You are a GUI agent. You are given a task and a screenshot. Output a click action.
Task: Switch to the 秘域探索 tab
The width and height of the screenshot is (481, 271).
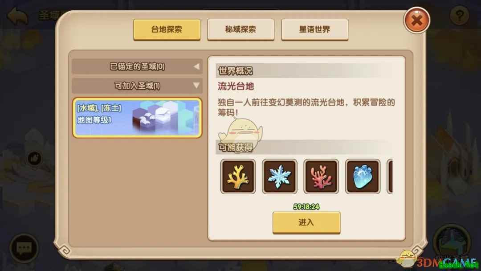[x=241, y=29]
